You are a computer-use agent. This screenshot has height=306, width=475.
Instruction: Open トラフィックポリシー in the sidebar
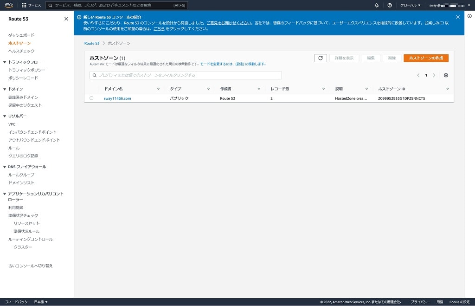coord(26,70)
